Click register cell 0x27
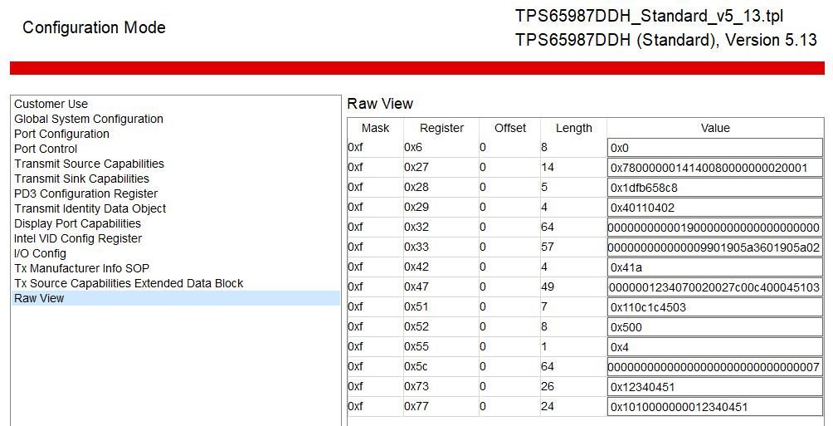 441,168
